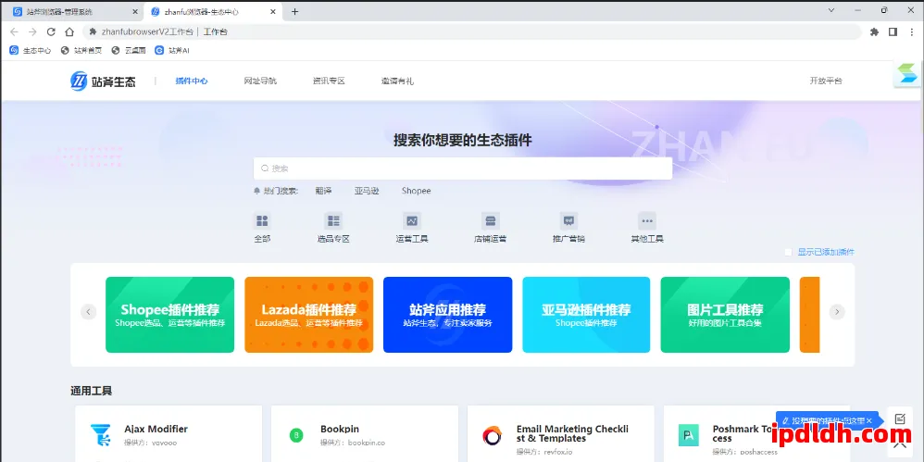Open the Lazada插件推荐 banner

click(x=309, y=315)
